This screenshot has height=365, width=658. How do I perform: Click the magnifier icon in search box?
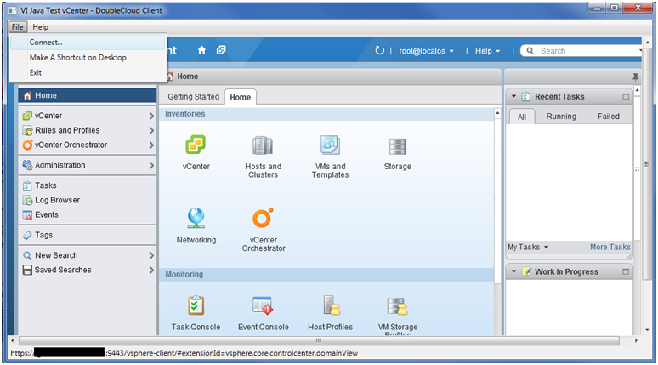click(x=530, y=51)
